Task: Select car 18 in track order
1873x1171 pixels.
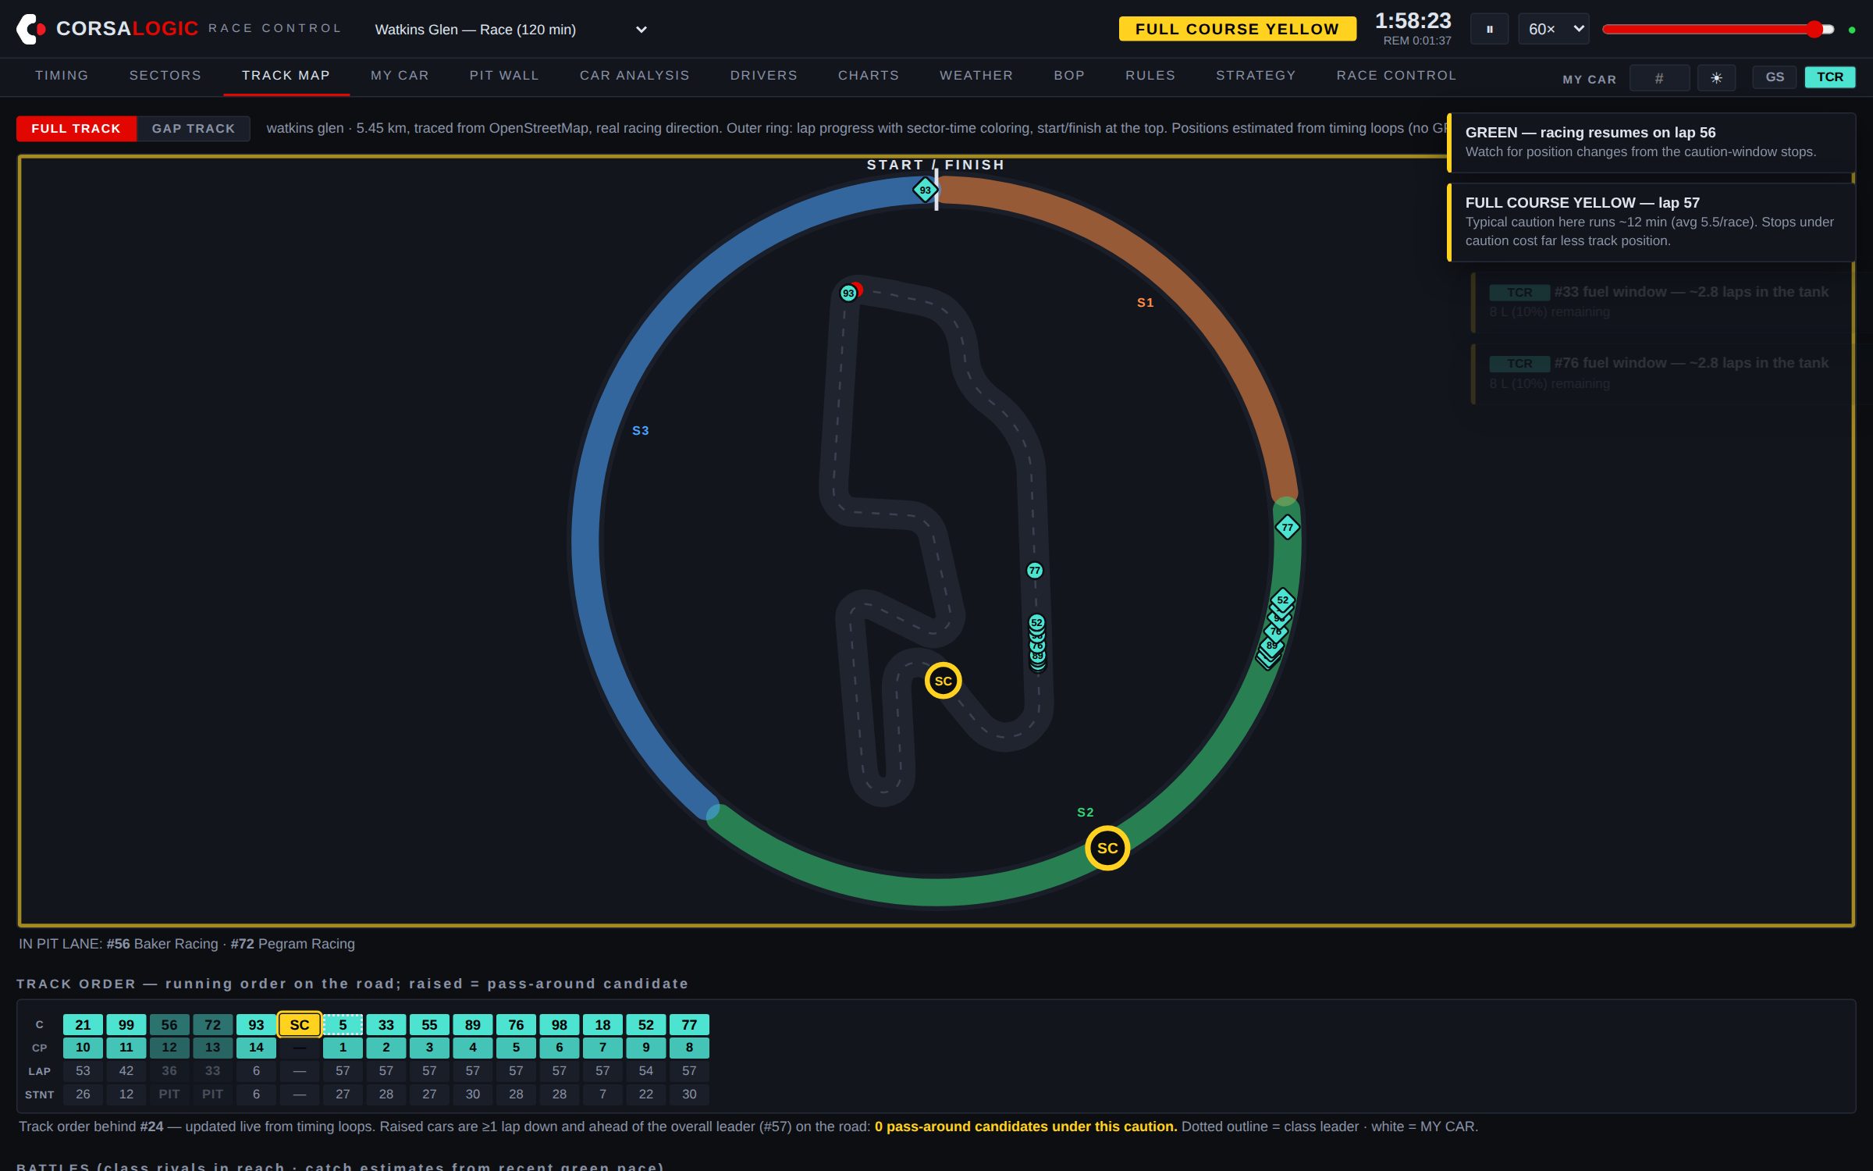Action: click(x=602, y=1024)
